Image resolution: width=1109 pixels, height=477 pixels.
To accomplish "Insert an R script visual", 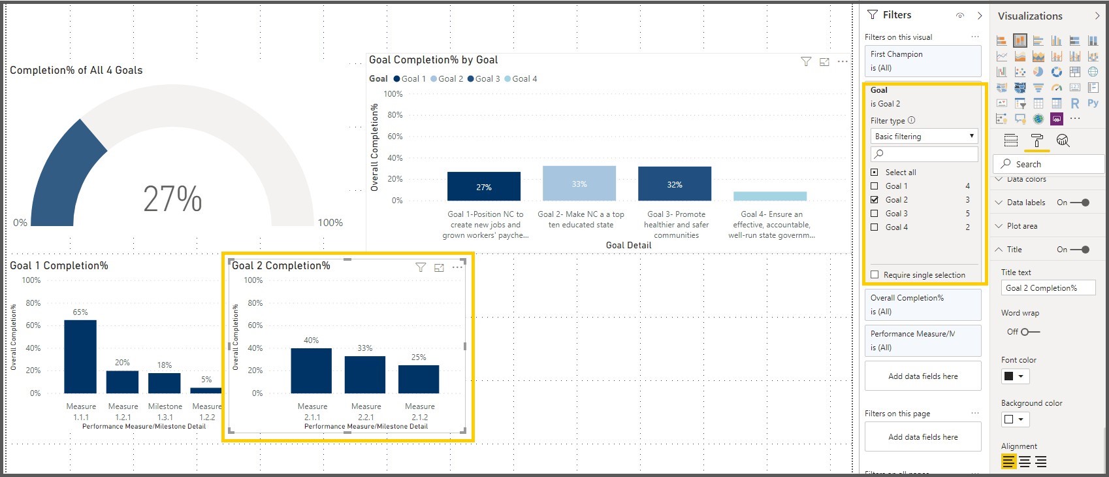I will (x=1075, y=103).
